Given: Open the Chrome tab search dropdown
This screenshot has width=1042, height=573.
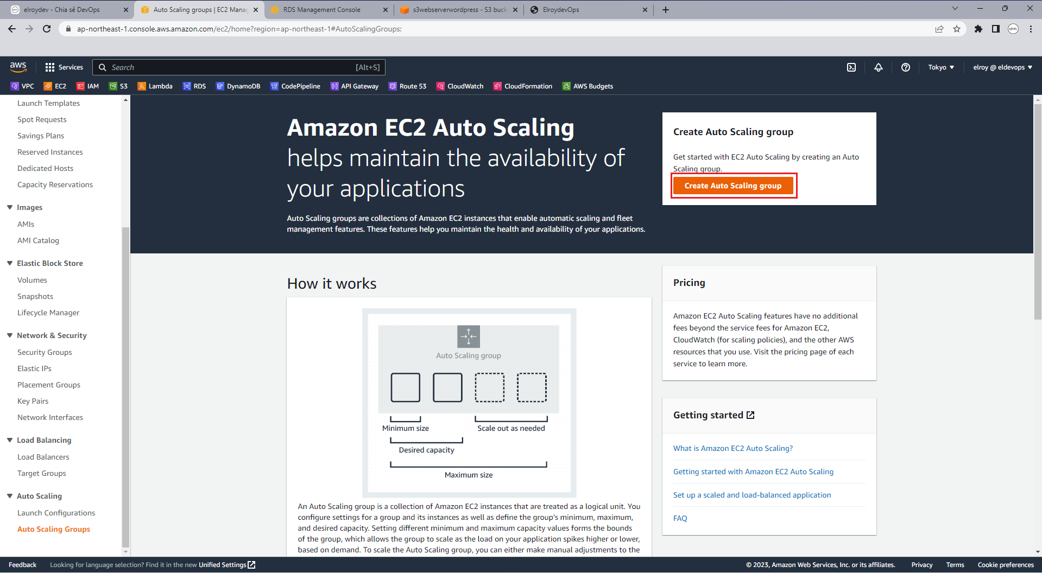Looking at the screenshot, I should point(955,9).
